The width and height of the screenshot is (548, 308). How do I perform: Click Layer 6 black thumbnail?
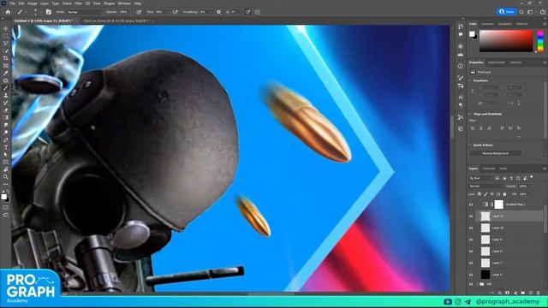[485, 275]
